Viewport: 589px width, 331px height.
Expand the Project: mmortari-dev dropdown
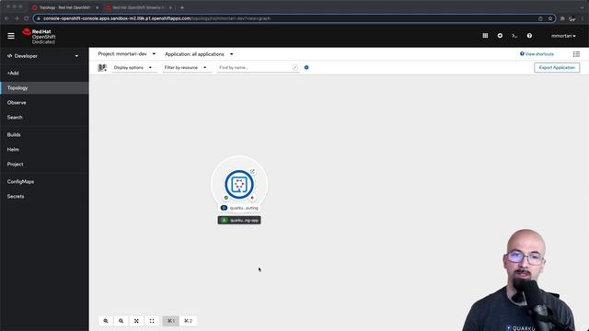[x=127, y=54]
